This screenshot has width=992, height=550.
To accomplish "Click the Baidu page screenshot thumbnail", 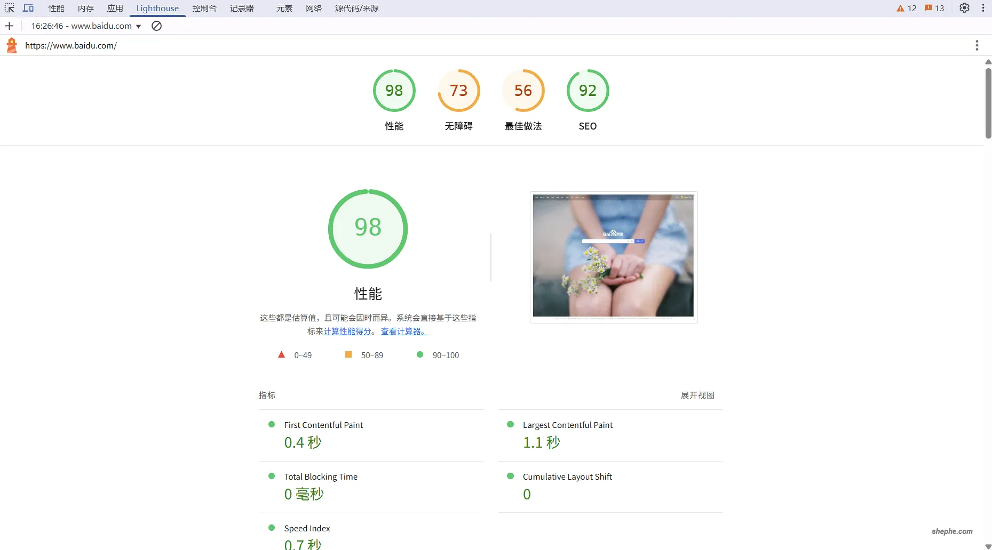I will 613,256.
